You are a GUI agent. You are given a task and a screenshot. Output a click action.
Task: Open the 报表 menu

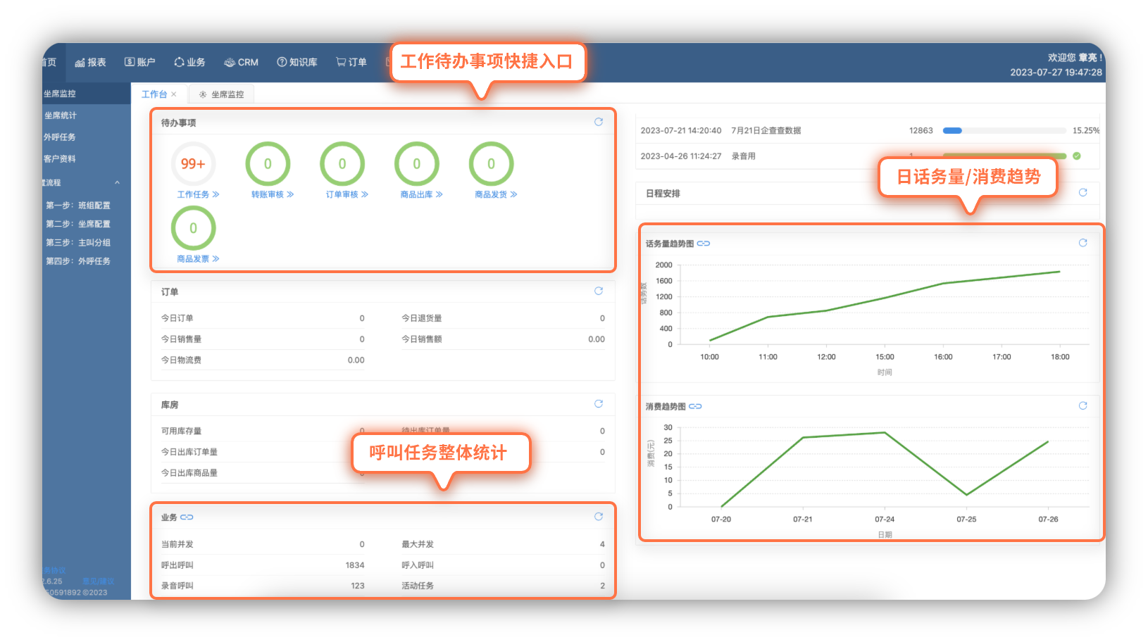click(91, 63)
